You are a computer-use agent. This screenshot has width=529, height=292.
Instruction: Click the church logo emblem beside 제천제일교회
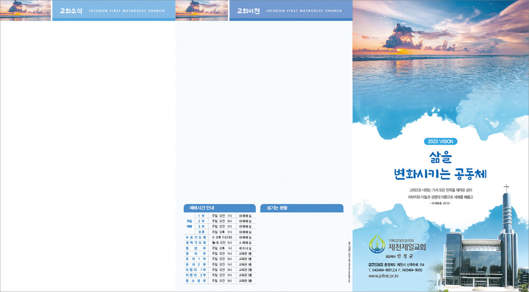tap(376, 244)
